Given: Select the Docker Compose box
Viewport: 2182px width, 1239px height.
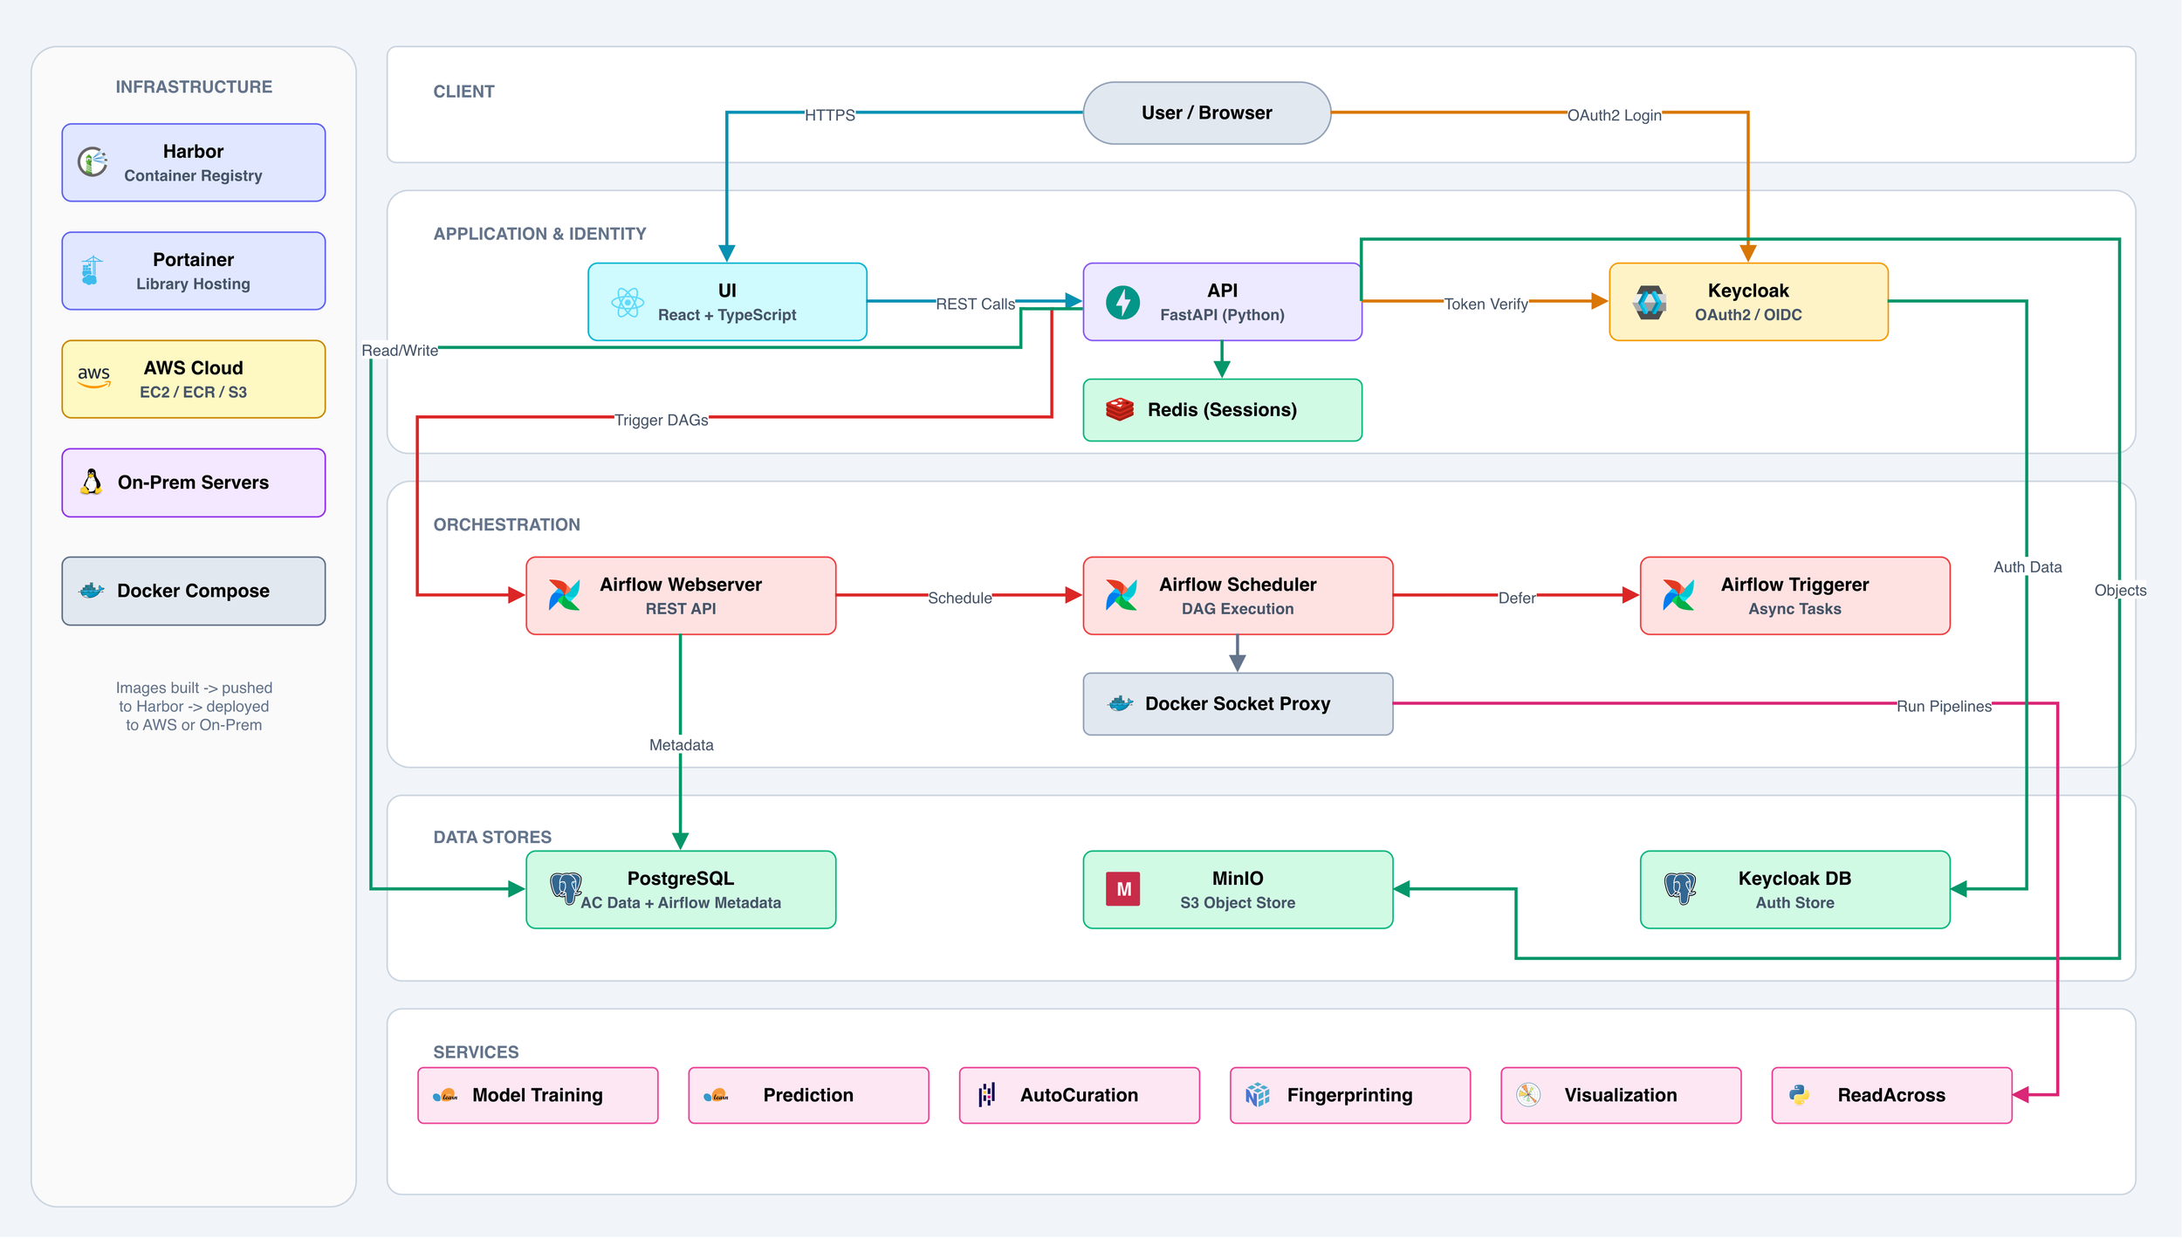Looking at the screenshot, I should [194, 592].
